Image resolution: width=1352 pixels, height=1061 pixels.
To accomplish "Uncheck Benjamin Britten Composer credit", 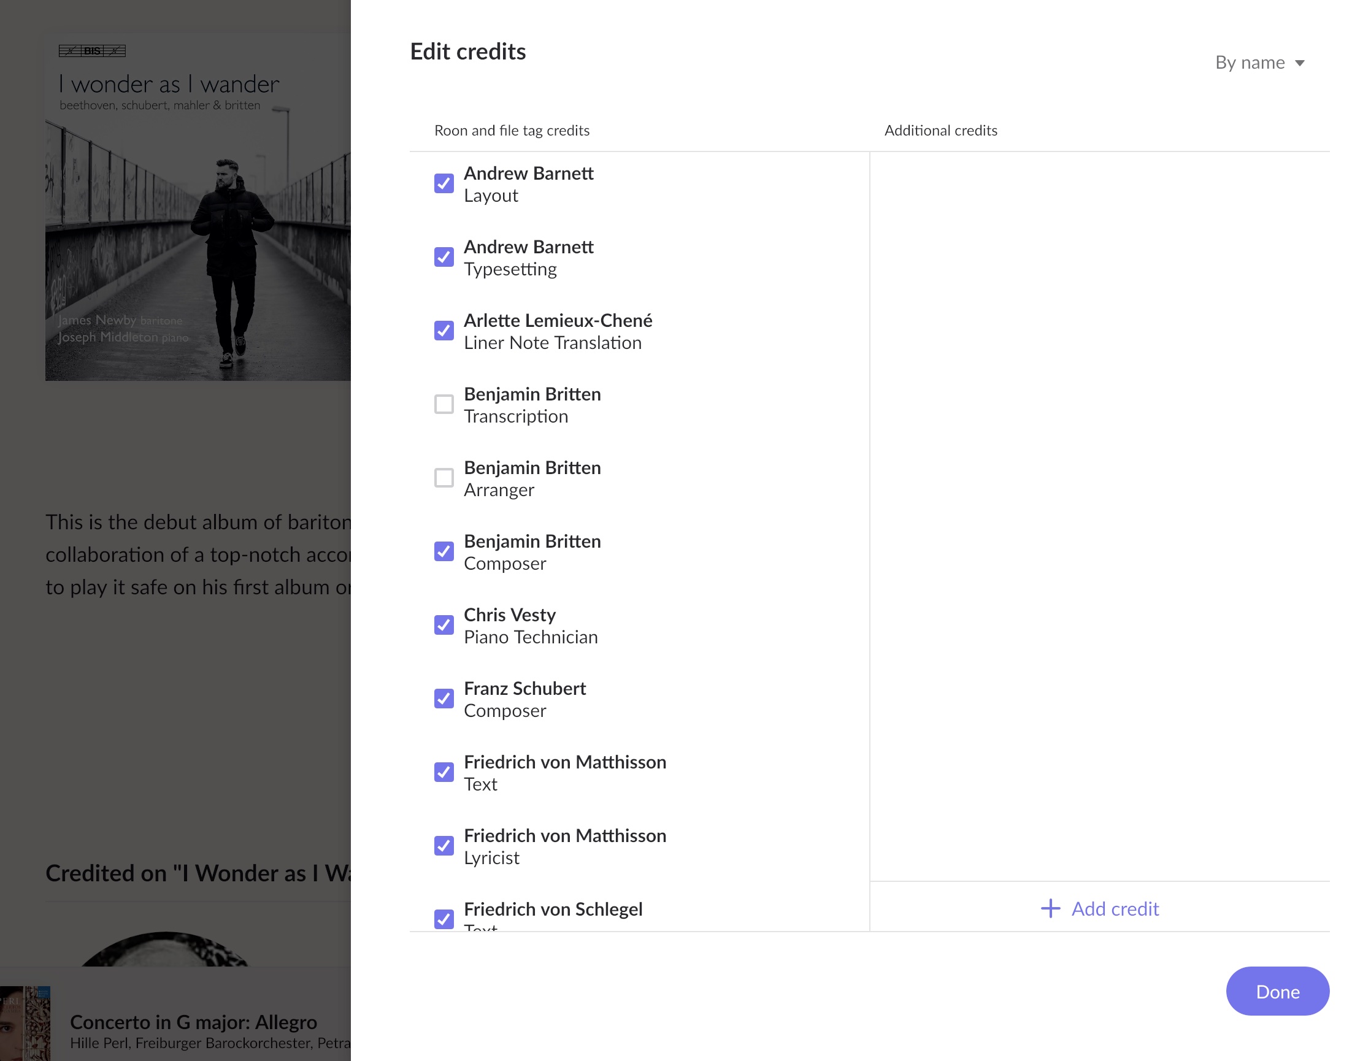I will tap(444, 551).
